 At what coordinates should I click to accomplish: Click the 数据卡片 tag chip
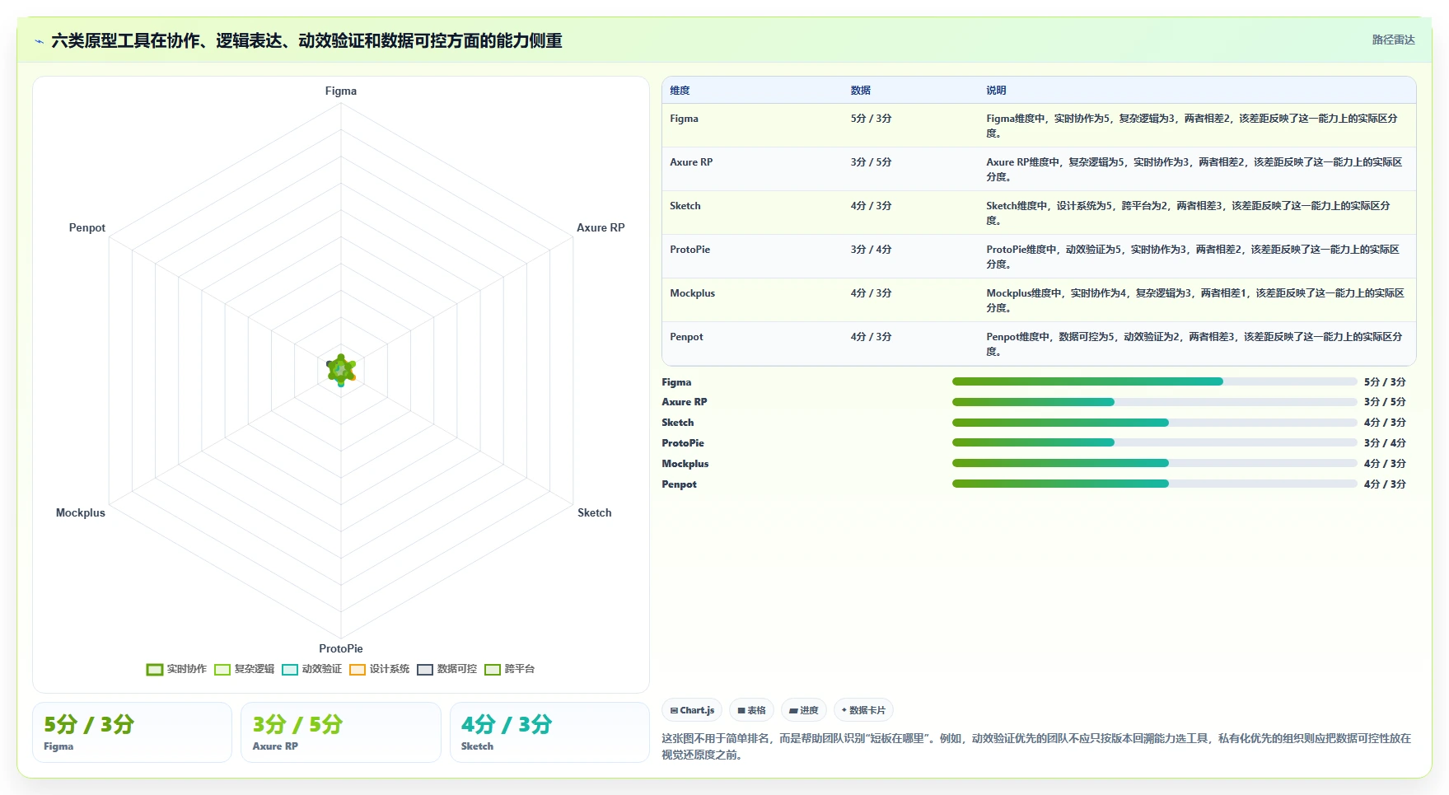pos(863,710)
